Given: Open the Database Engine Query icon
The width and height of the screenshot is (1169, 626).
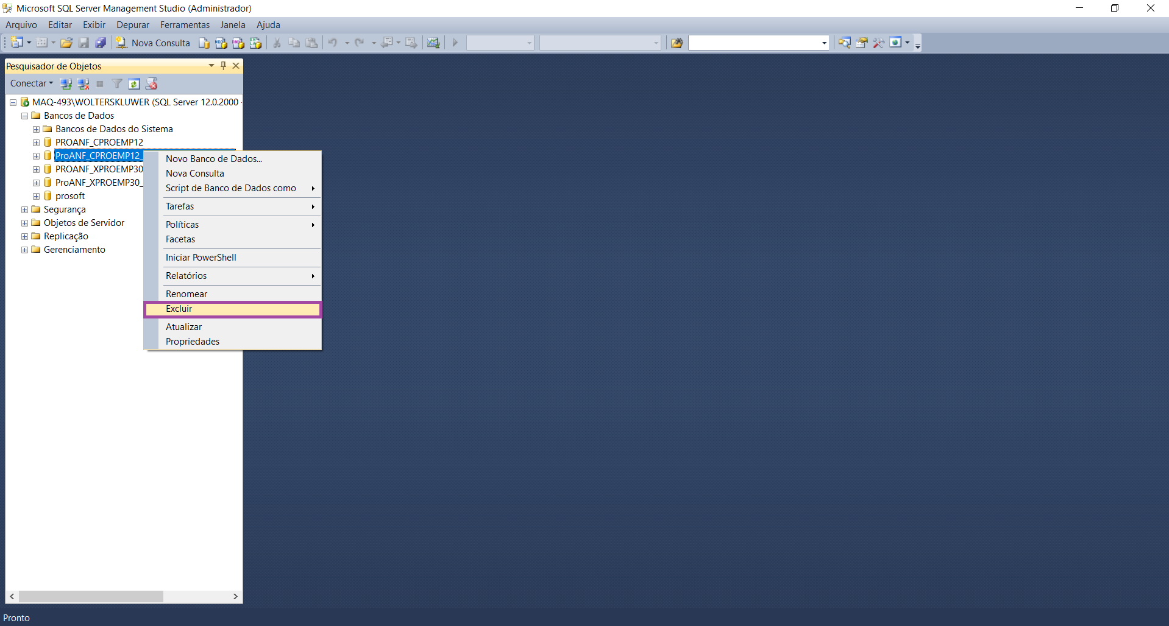Looking at the screenshot, I should tap(204, 43).
